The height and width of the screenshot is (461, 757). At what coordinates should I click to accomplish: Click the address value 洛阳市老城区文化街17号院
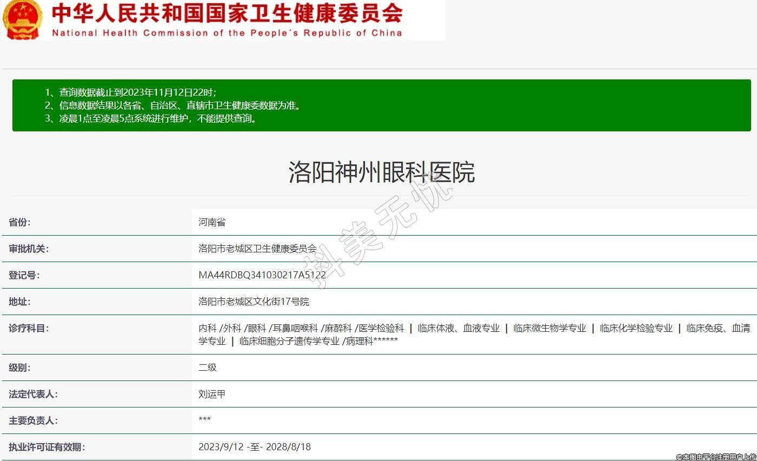click(254, 302)
